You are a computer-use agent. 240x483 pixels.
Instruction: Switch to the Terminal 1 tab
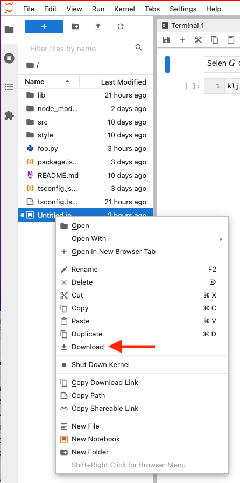point(187,25)
